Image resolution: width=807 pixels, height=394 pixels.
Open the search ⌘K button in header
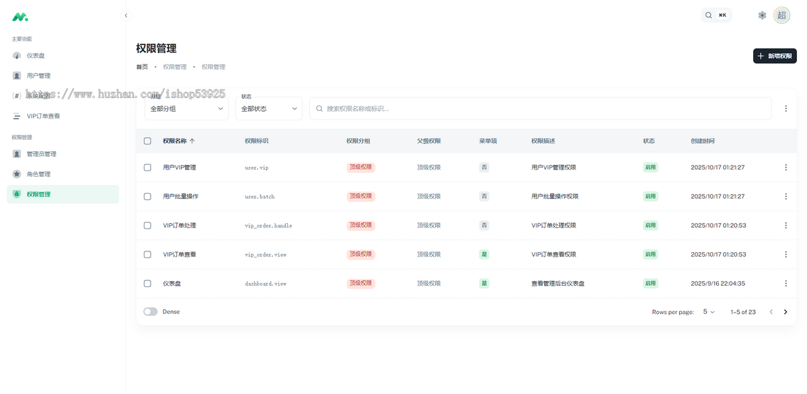[x=716, y=15]
